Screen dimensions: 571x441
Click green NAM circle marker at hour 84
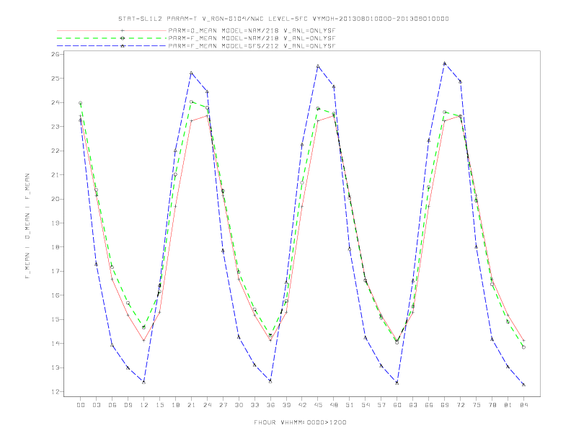523,347
